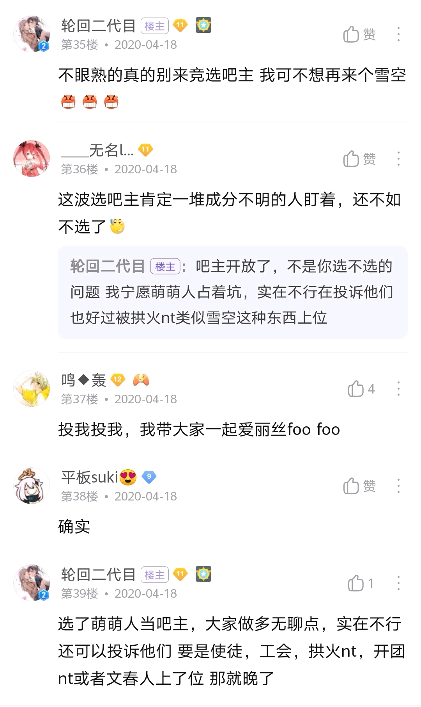Click the star medal icon on 35th floor
This screenshot has height=707, width=421.
(x=203, y=25)
